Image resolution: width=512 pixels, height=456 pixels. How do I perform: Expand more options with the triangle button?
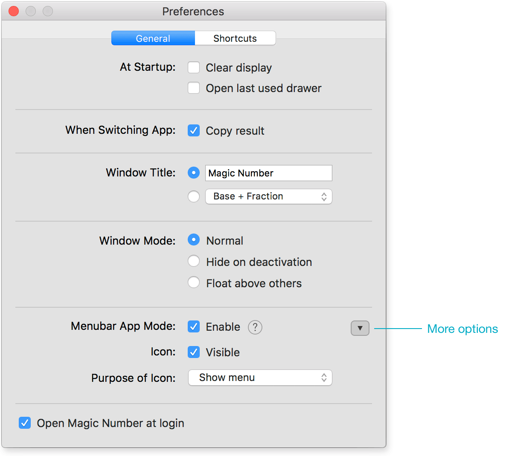(360, 328)
